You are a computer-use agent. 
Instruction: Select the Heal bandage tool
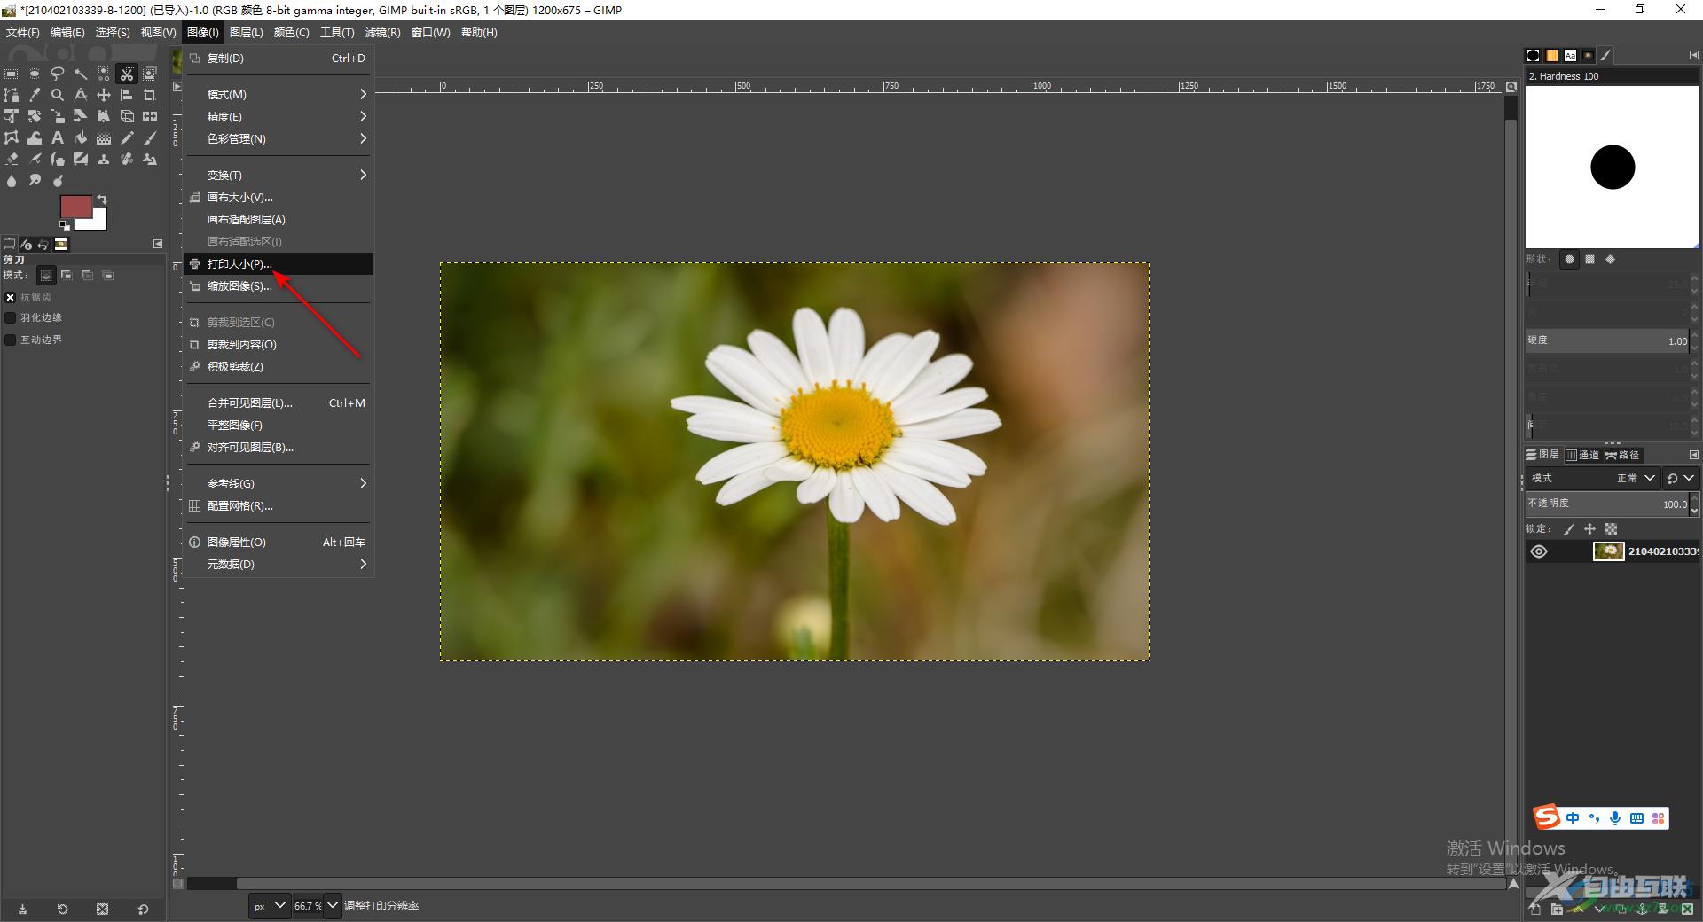pyautogui.click(x=127, y=159)
